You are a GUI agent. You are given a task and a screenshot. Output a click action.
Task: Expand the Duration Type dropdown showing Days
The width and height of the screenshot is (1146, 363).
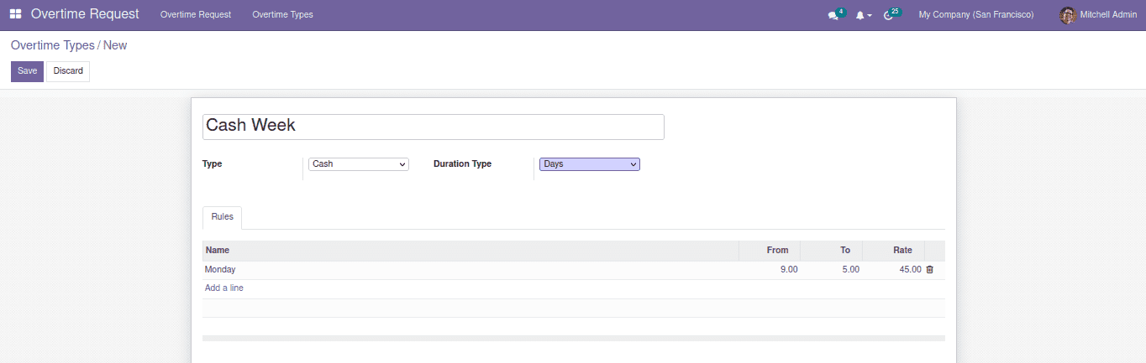589,164
